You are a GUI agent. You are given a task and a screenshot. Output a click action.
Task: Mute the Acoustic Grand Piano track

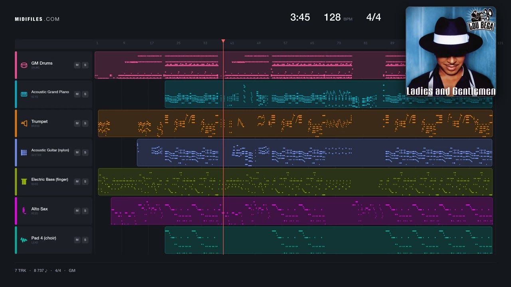click(77, 94)
